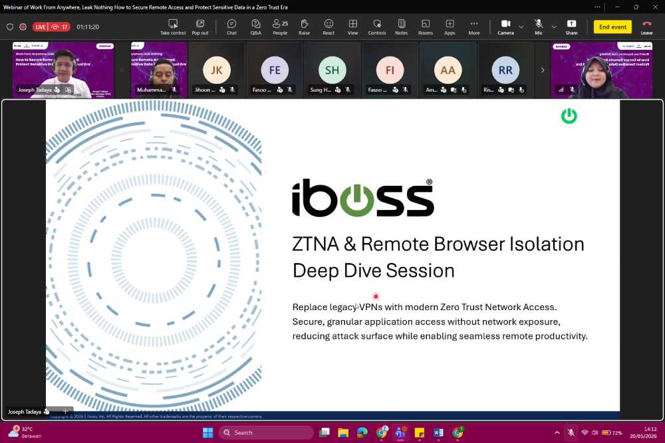This screenshot has width=665, height=443.
Task: Select the JK participant tile
Action: pos(216,70)
